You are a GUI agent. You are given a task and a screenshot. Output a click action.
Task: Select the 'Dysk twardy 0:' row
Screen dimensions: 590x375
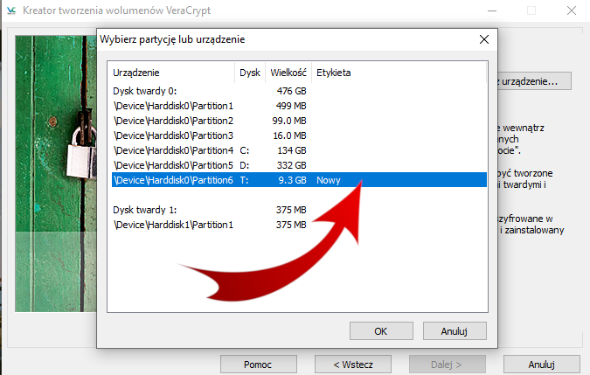[299, 91]
